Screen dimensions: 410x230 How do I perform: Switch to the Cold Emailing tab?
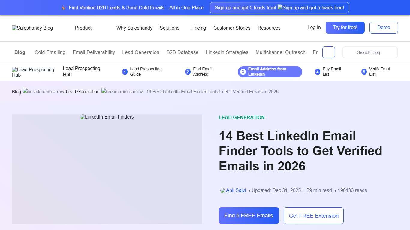point(50,52)
